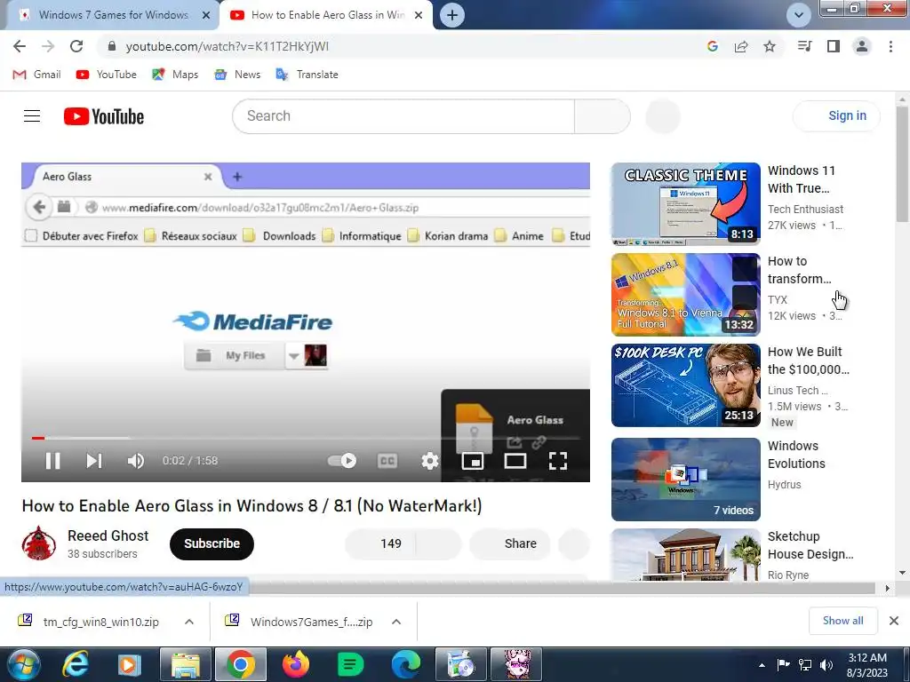Screen dimensions: 910x682
Task: Toggle the autoplay switch in player
Action: click(342, 461)
